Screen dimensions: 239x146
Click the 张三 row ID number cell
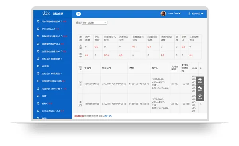(114, 84)
